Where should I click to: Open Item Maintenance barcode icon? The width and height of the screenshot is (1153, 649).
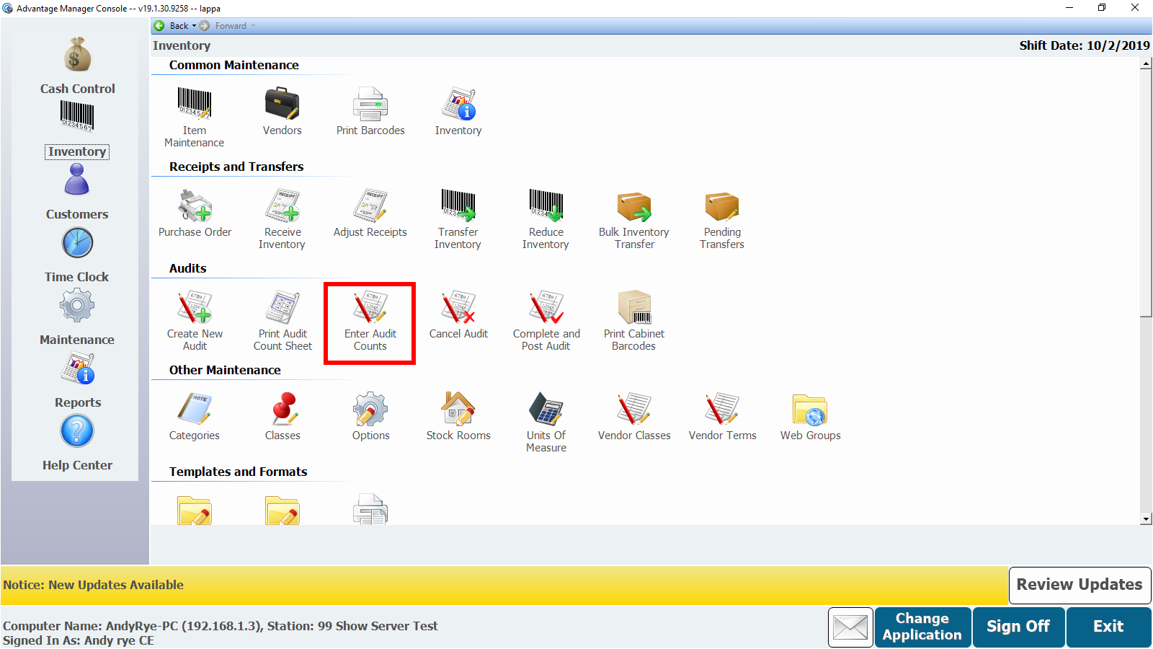[x=194, y=104]
